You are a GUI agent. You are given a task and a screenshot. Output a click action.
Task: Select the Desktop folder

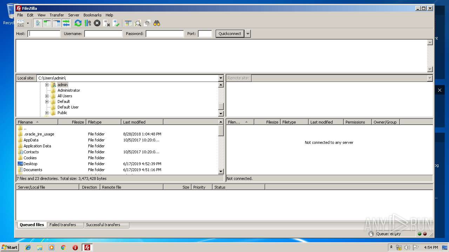coord(30,164)
